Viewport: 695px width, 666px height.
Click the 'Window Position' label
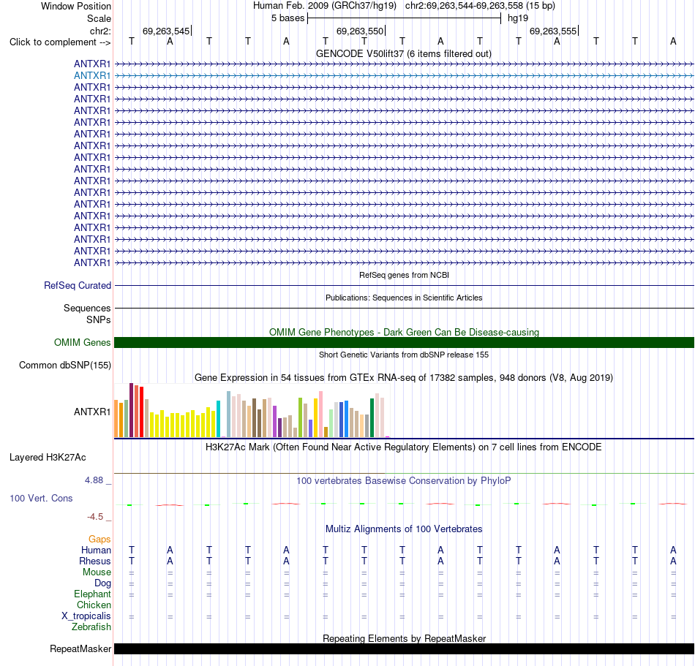point(76,6)
